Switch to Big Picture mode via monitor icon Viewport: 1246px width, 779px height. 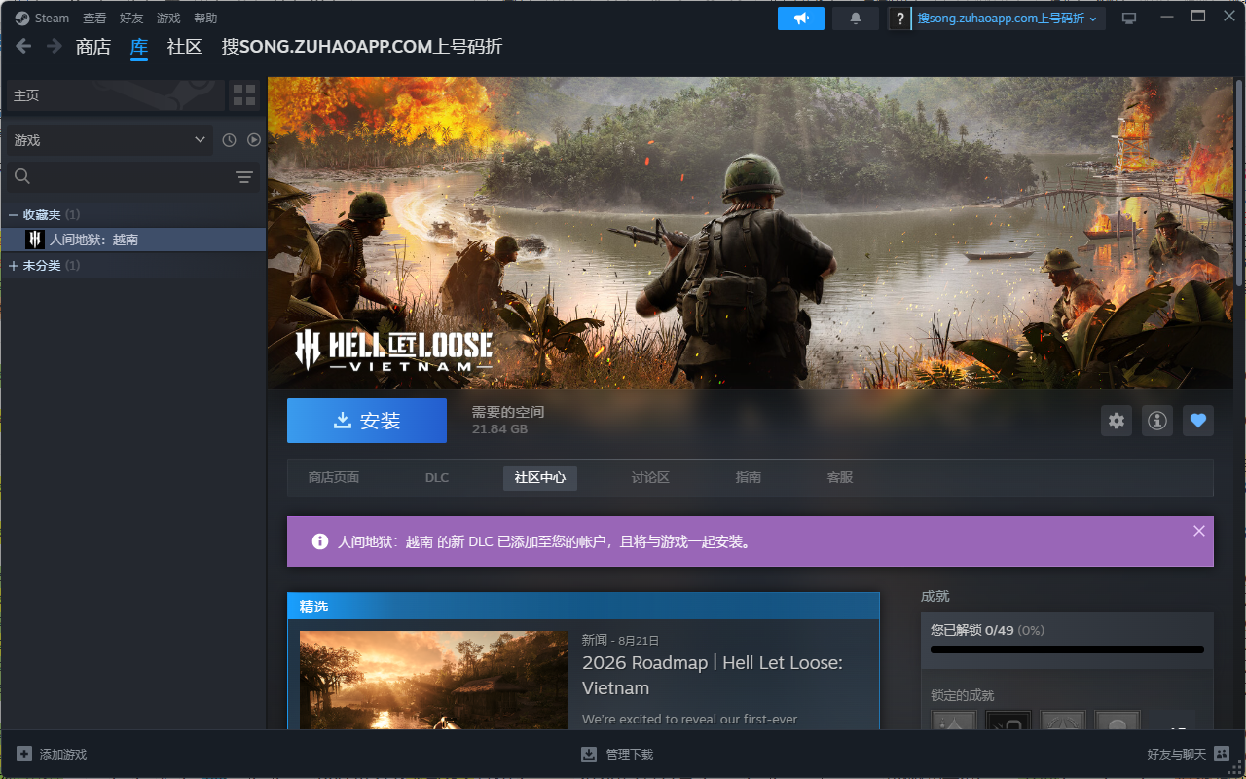(x=1129, y=19)
